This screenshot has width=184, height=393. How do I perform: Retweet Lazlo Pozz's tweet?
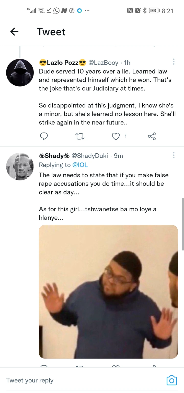[80, 137]
